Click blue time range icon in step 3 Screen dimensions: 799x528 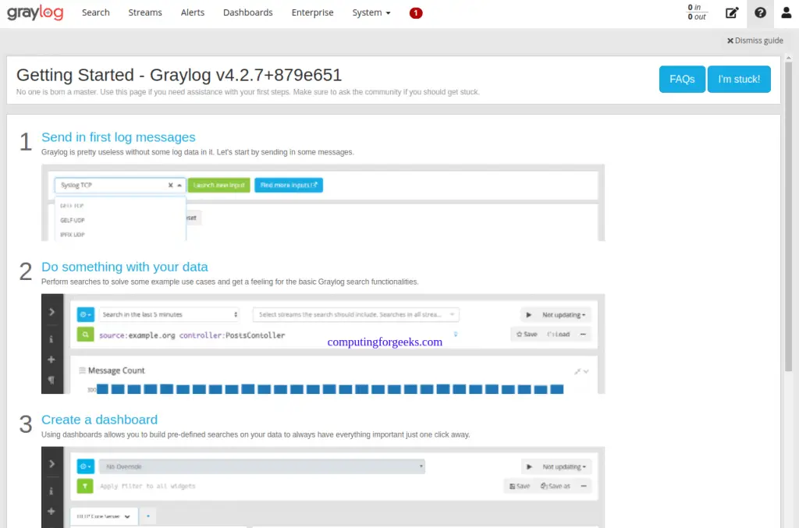(85, 466)
